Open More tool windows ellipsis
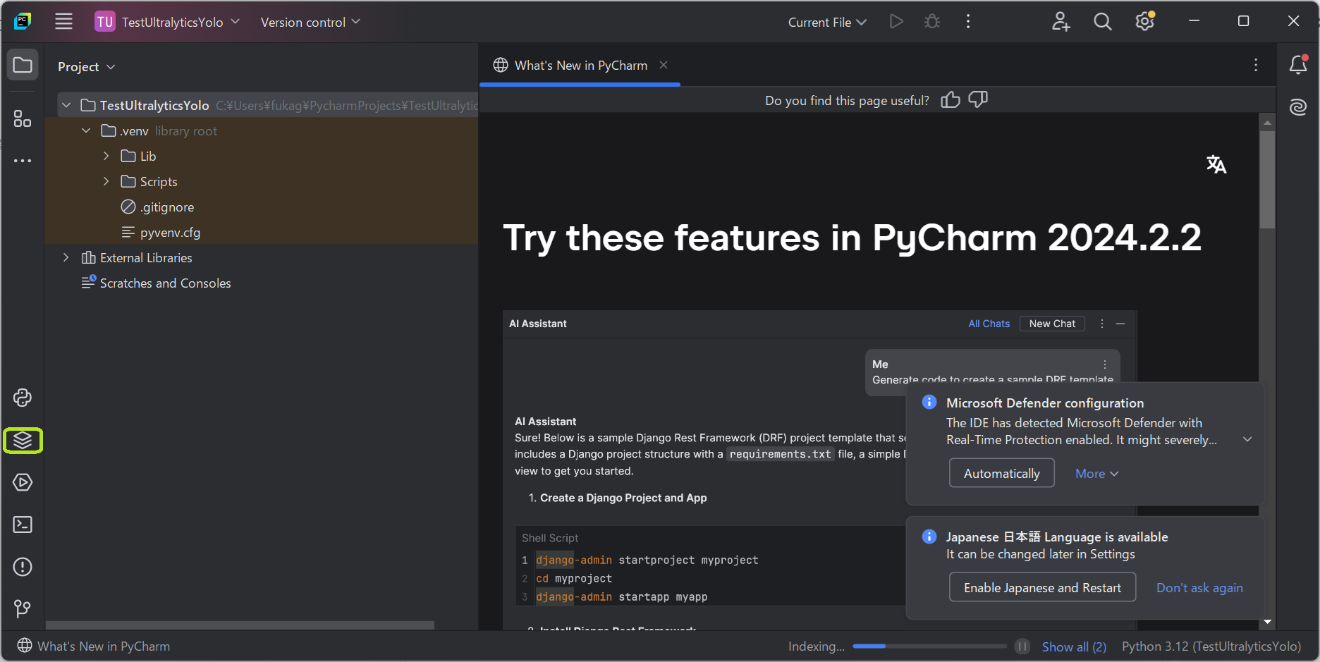 (23, 161)
